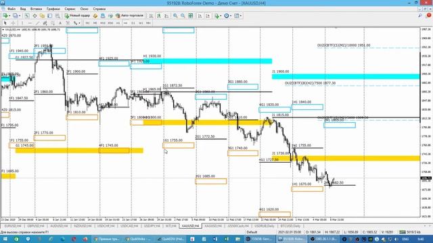Open the QuikStrike taskbar window
433x243 pixels.
[x=138, y=239]
